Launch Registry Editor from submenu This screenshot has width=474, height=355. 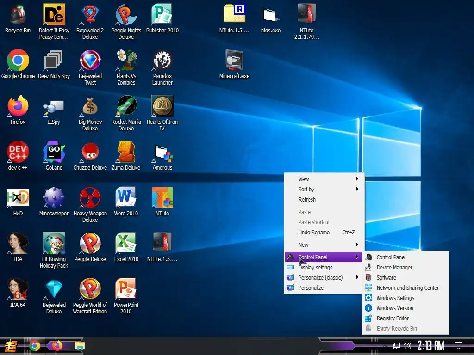pyautogui.click(x=405, y=318)
